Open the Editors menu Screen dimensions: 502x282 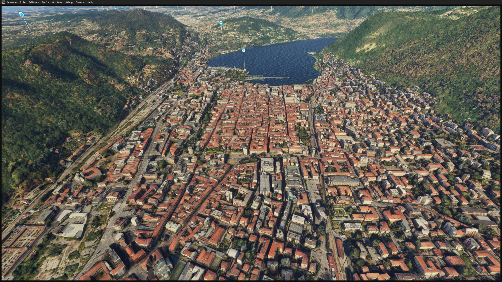click(34, 2)
